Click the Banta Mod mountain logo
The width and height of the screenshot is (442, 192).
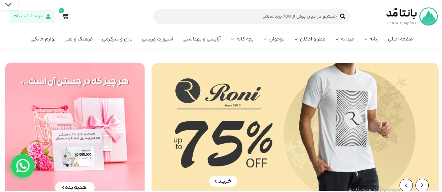point(428,17)
